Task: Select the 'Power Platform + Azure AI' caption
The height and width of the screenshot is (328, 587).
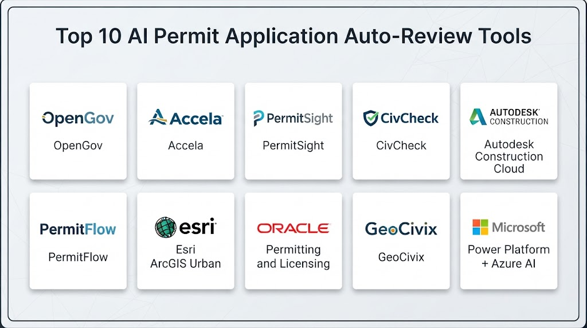Action: [x=509, y=256]
